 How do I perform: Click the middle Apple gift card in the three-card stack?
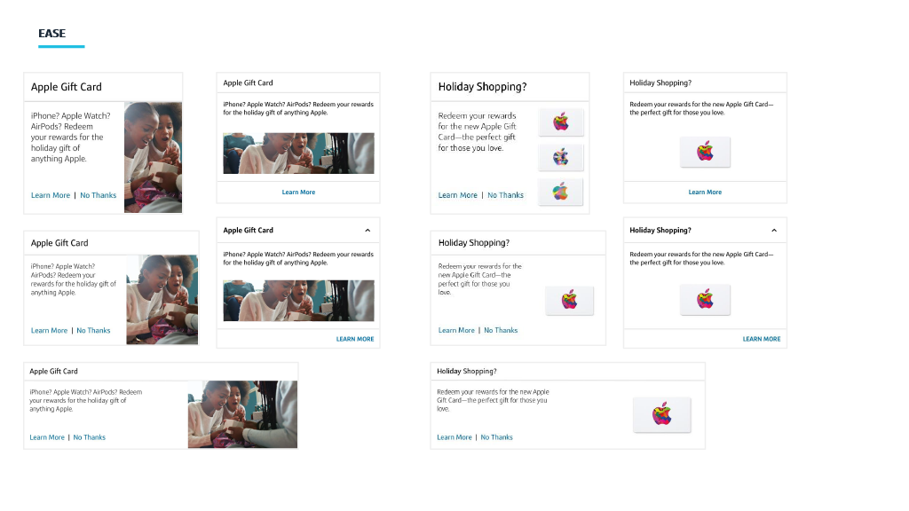pyautogui.click(x=561, y=157)
